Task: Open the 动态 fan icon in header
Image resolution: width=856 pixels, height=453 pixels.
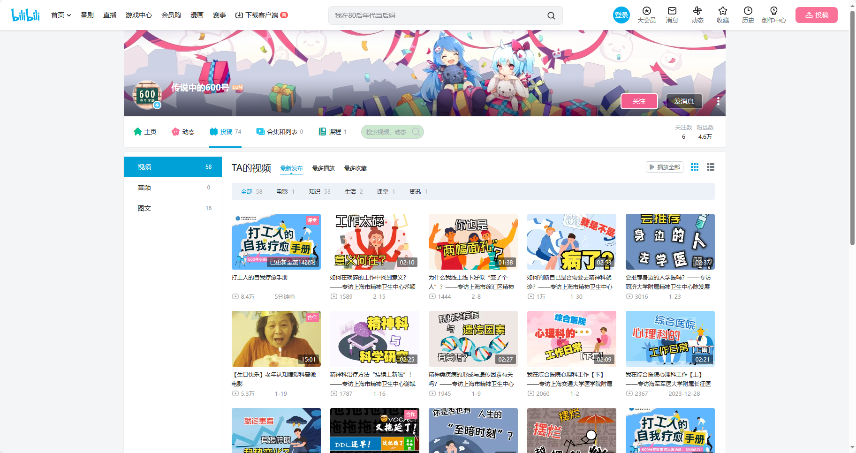Action: click(x=697, y=15)
